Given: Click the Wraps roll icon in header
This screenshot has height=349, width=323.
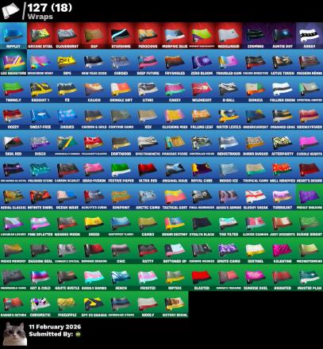Looking at the screenshot, I should click(10, 11).
